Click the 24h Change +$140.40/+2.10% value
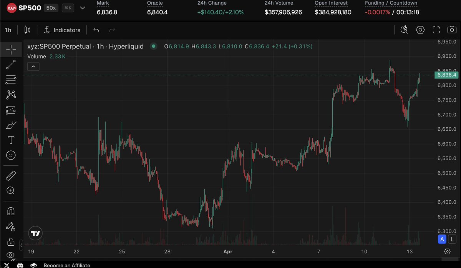Image resolution: width=461 pixels, height=268 pixels. [221, 12]
